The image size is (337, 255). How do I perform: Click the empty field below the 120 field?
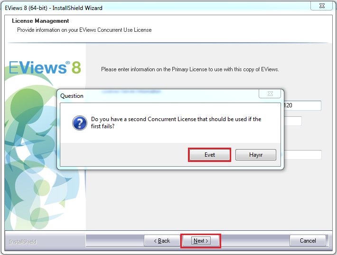click(293, 121)
